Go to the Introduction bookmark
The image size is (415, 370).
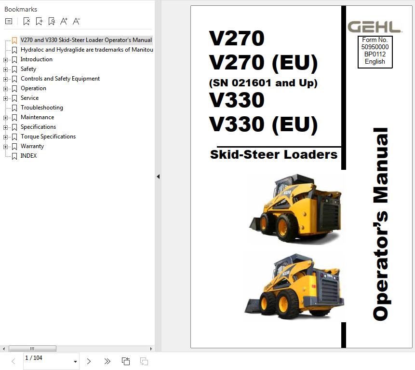(37, 59)
